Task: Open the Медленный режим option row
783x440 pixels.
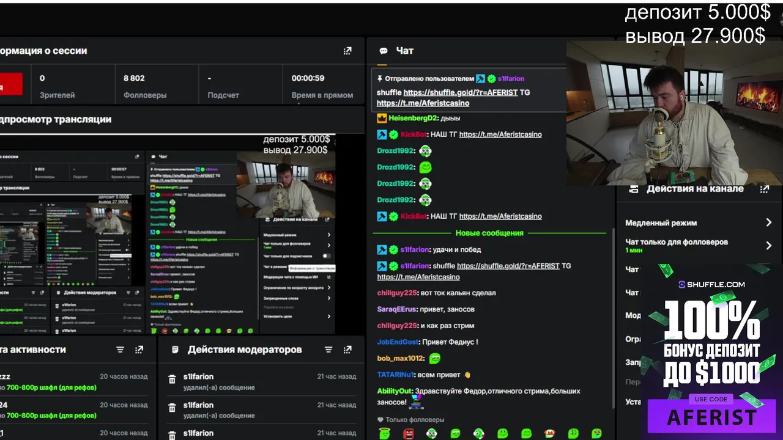Action: click(x=698, y=223)
